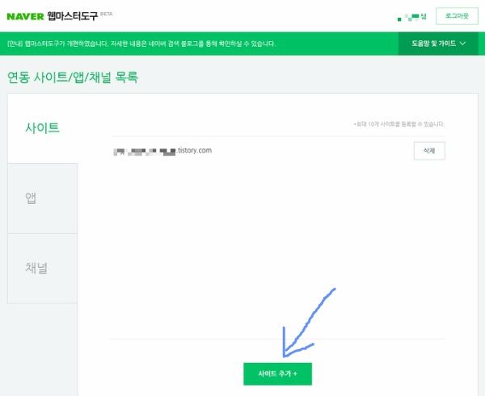The height and width of the screenshot is (396, 485).
Task: Click the chevron arrow beside 도움말 및 가이드
Action: (x=462, y=44)
